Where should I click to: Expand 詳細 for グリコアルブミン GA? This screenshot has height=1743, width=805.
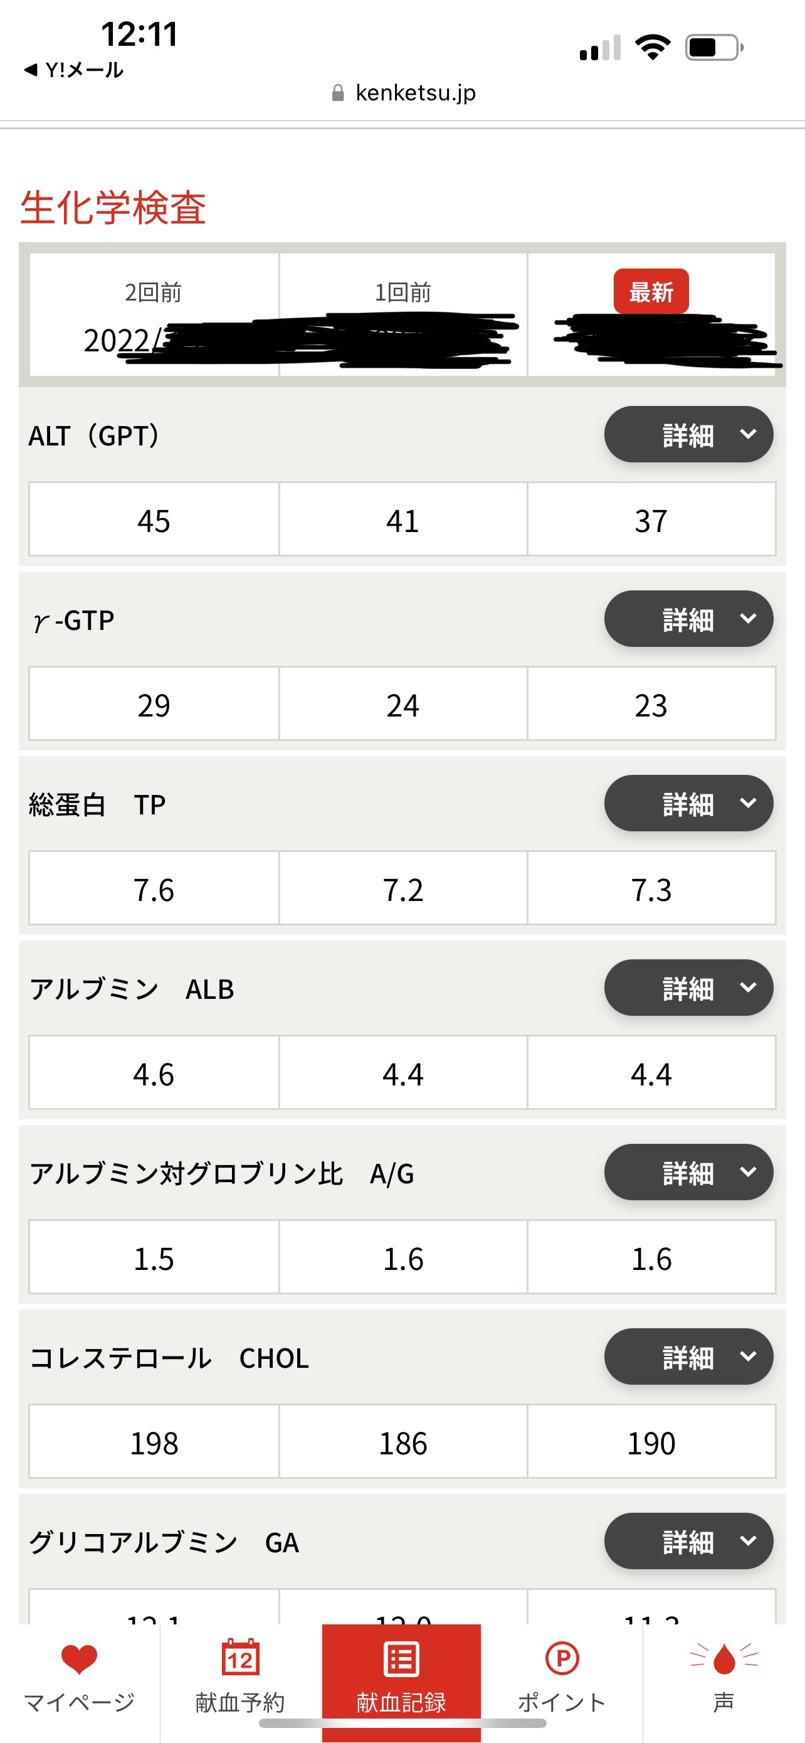(x=688, y=1542)
